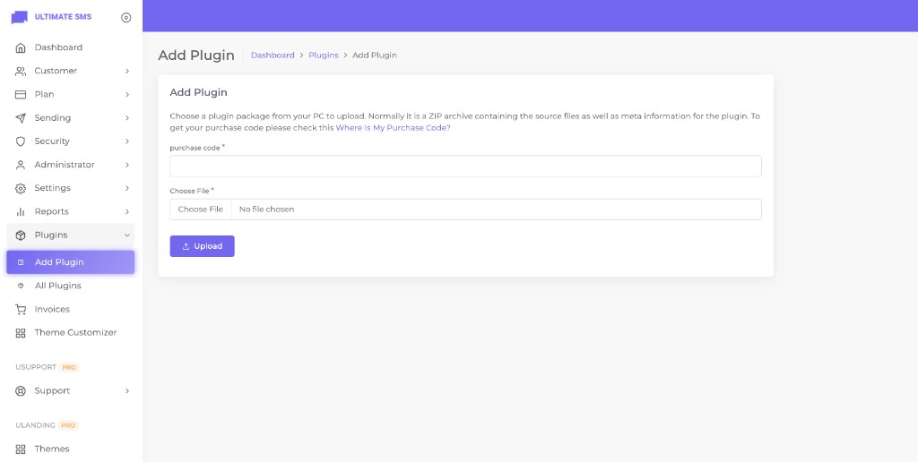Viewport: 918px width, 462px height.
Task: Click the Add Plugin page title
Action: click(x=196, y=55)
